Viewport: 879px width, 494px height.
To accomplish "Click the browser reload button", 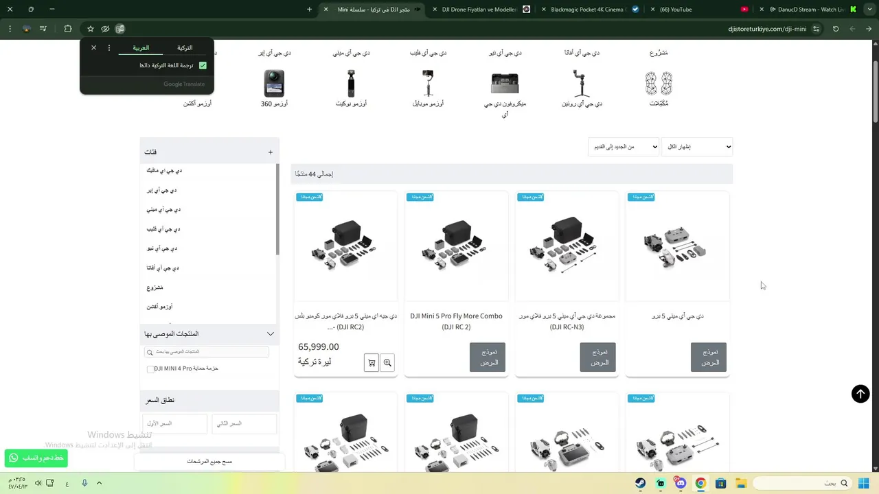I will [x=836, y=29].
